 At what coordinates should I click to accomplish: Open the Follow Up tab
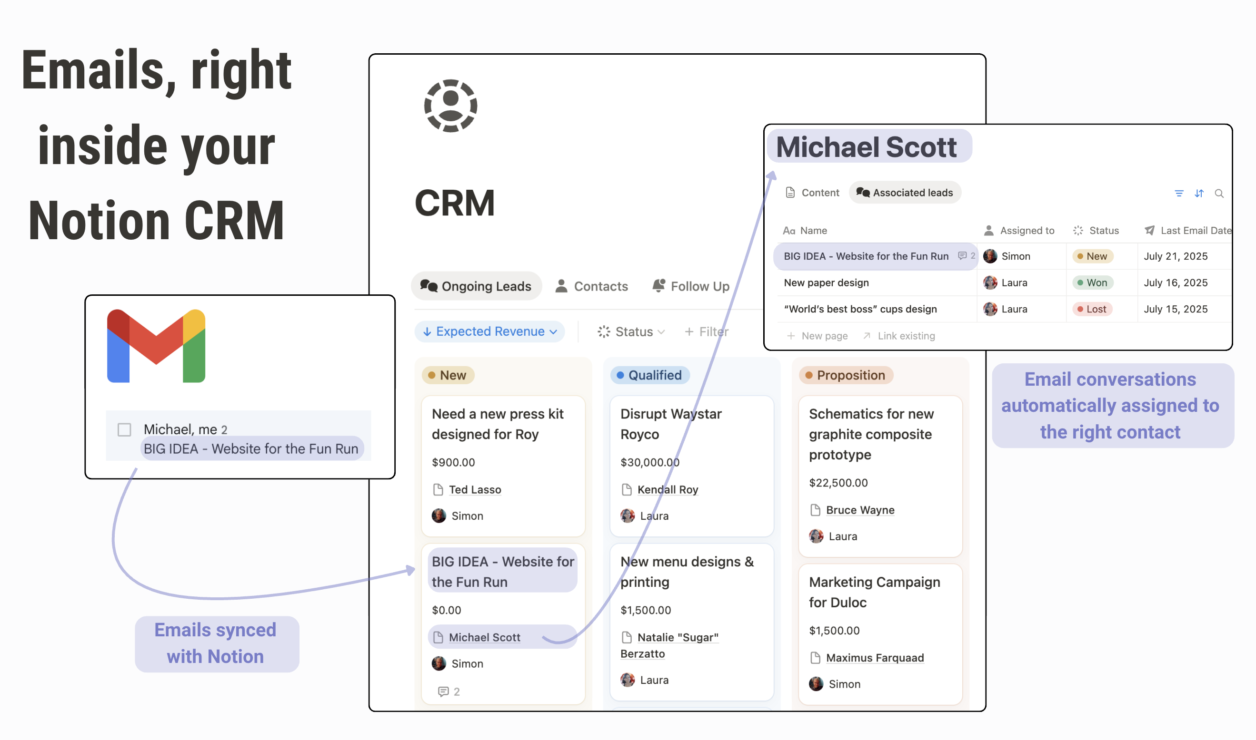pyautogui.click(x=691, y=286)
